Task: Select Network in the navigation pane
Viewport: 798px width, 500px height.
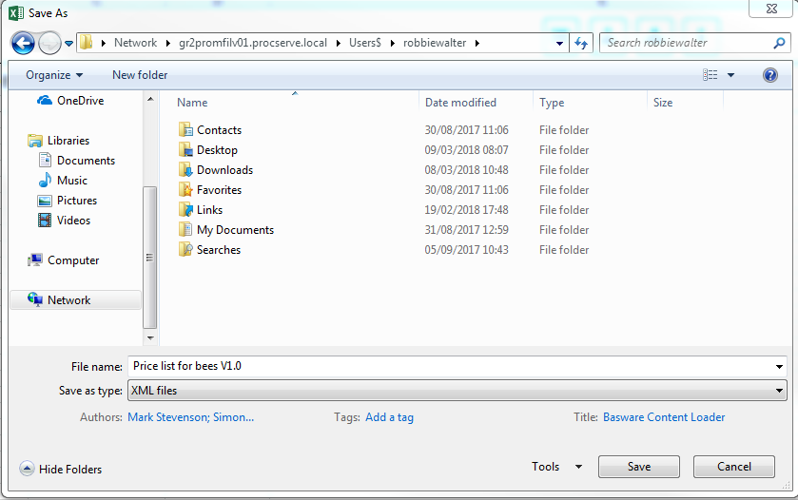Action: click(x=75, y=300)
